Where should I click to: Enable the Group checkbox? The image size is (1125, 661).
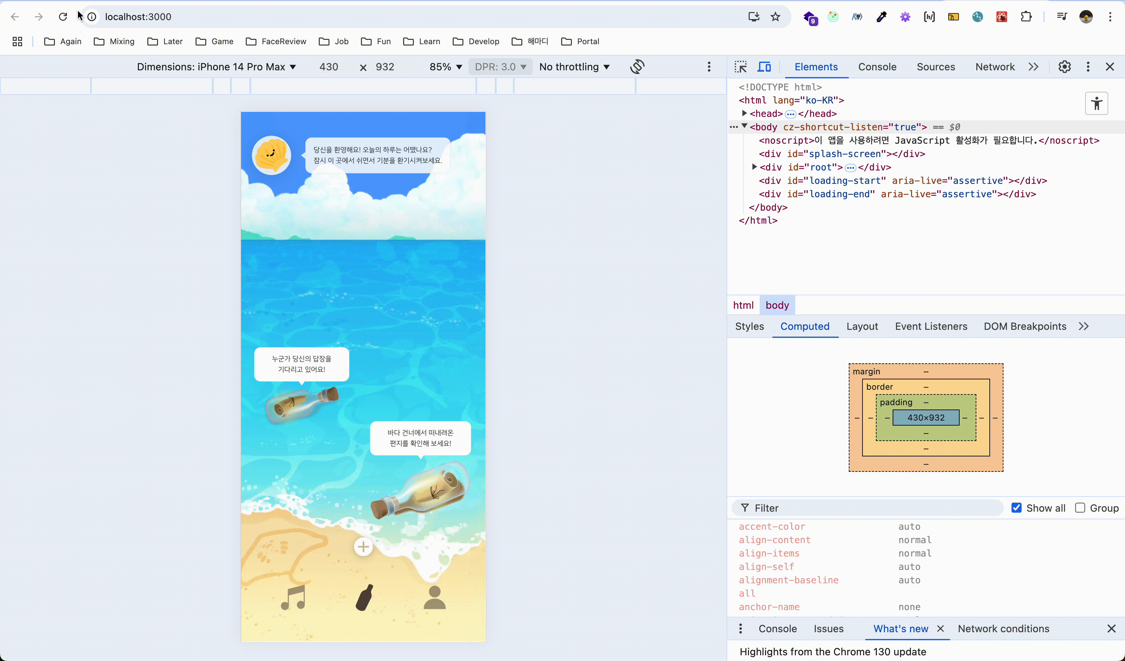tap(1080, 508)
